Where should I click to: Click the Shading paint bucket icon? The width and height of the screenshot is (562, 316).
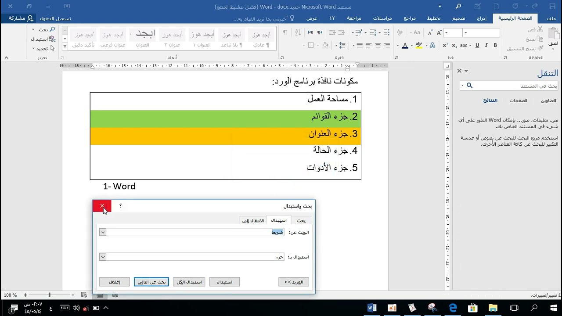pyautogui.click(x=325, y=45)
